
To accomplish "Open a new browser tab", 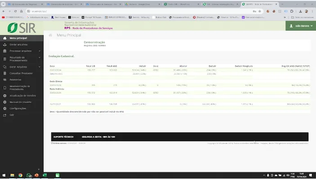I will click(x=282, y=4).
